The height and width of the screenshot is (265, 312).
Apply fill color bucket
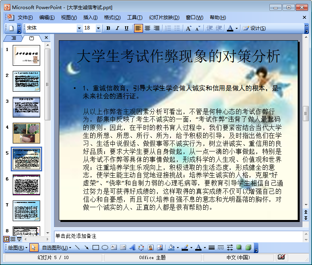click(171, 247)
